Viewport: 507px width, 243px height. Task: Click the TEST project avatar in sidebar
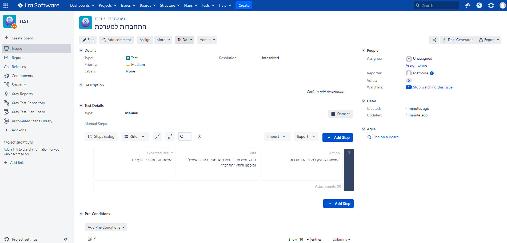pyautogui.click(x=10, y=21)
